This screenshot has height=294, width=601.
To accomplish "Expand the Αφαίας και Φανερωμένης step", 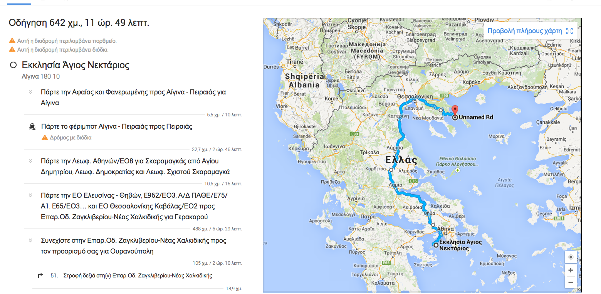I will (30, 92).
